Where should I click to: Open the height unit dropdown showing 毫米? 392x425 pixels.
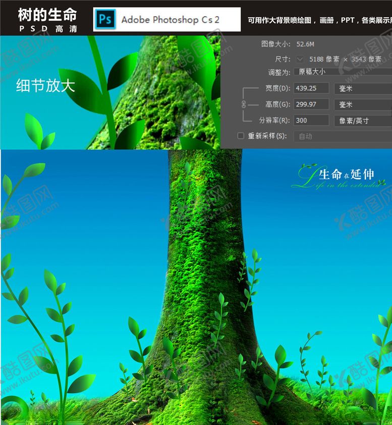tap(362, 104)
